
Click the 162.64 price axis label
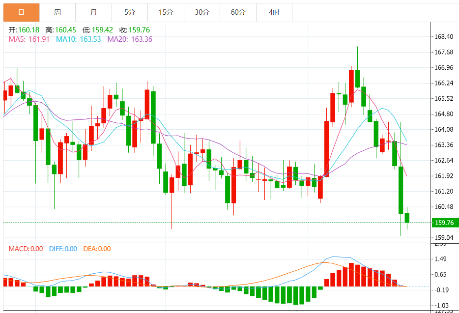[444, 161]
